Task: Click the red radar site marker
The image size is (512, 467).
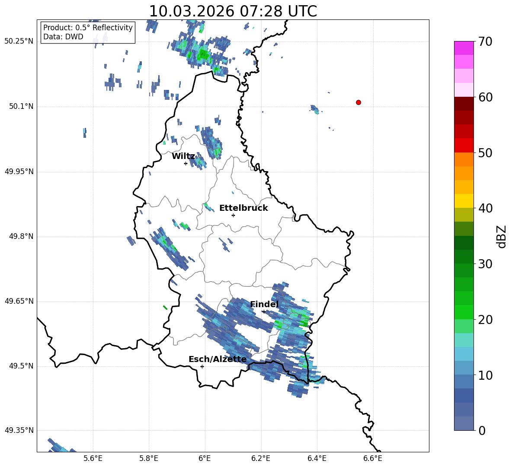Action: click(x=358, y=102)
